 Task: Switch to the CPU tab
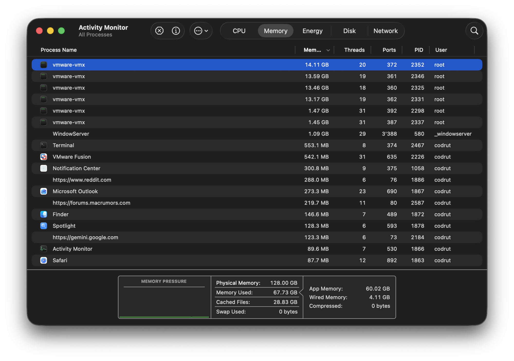pos(239,31)
